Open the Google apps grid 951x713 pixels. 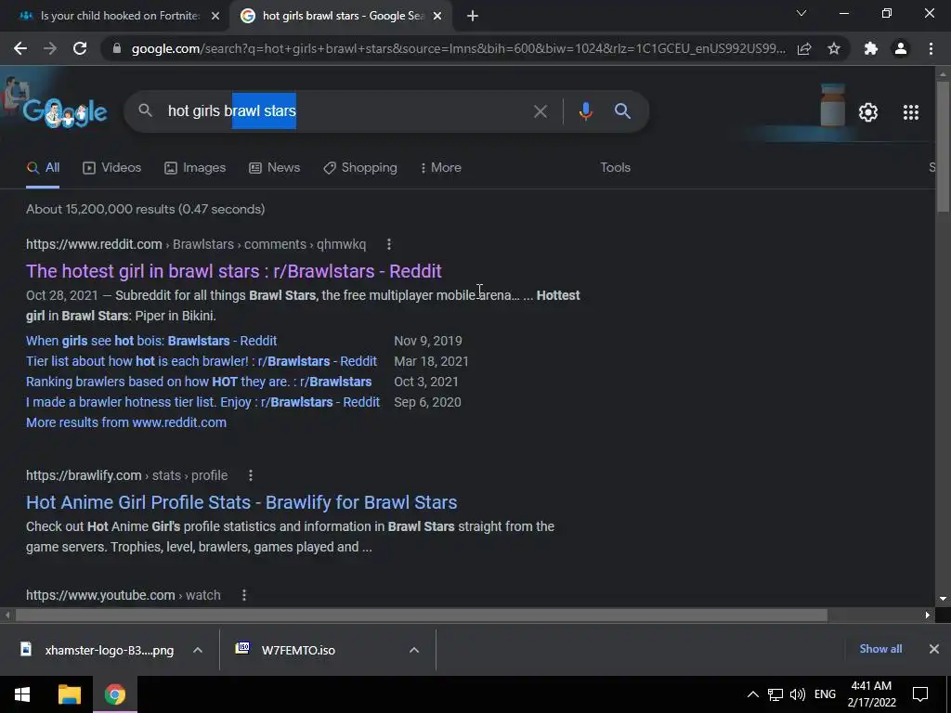(x=911, y=112)
